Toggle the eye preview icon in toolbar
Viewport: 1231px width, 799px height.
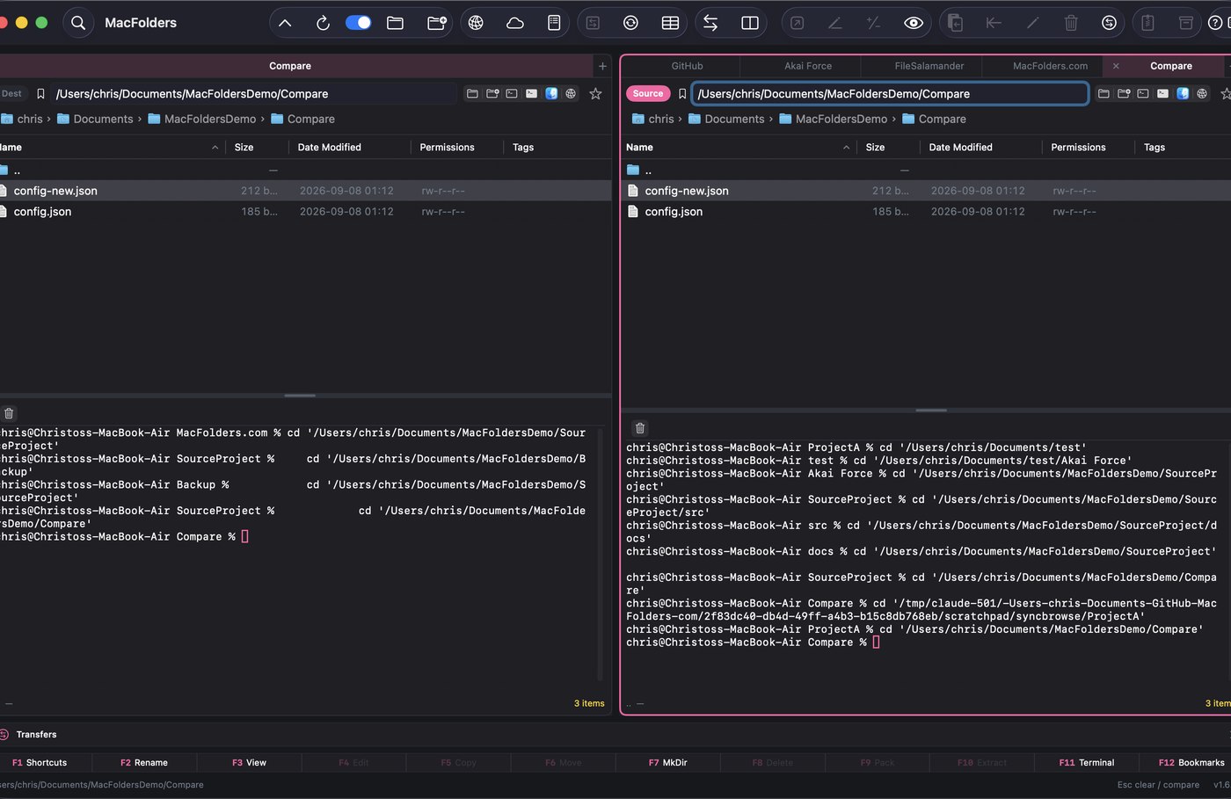[914, 23]
